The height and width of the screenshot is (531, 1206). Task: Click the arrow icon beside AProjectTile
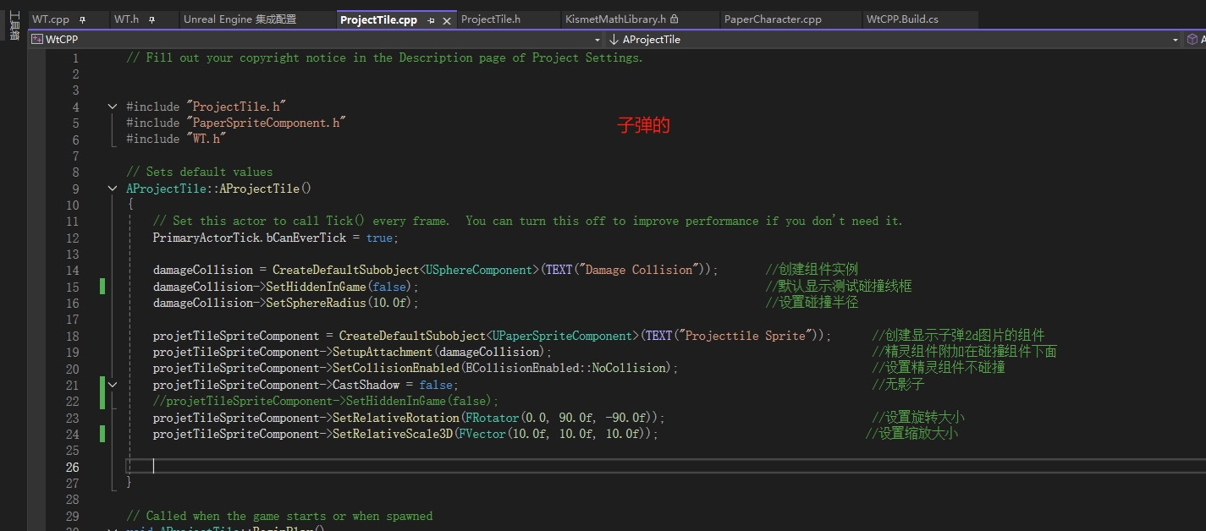coord(614,39)
